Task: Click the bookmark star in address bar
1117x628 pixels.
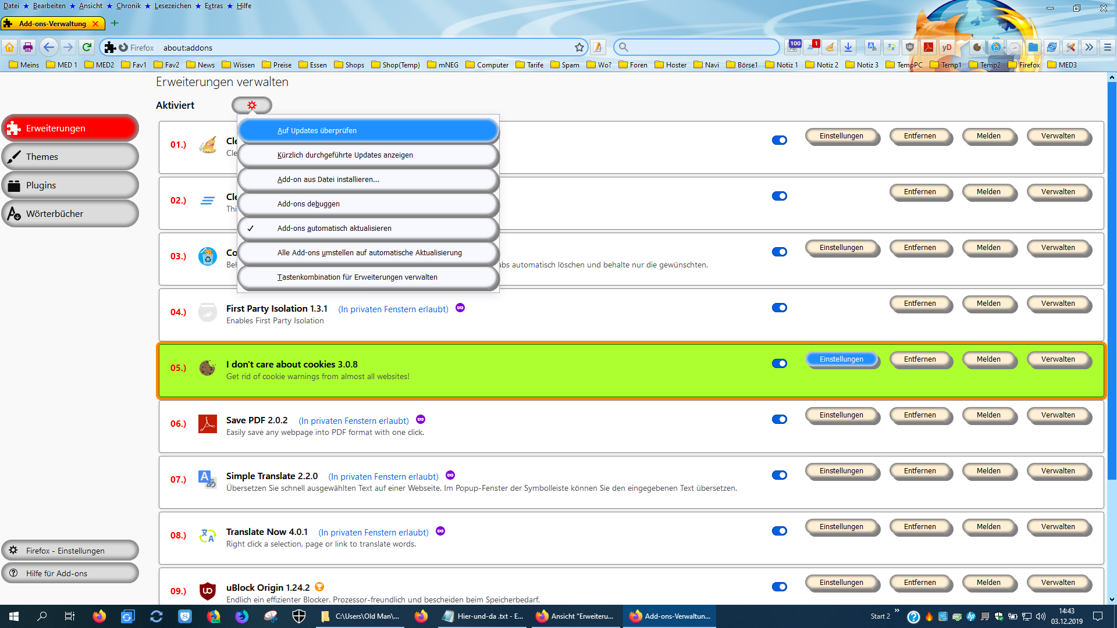Action: coord(579,48)
